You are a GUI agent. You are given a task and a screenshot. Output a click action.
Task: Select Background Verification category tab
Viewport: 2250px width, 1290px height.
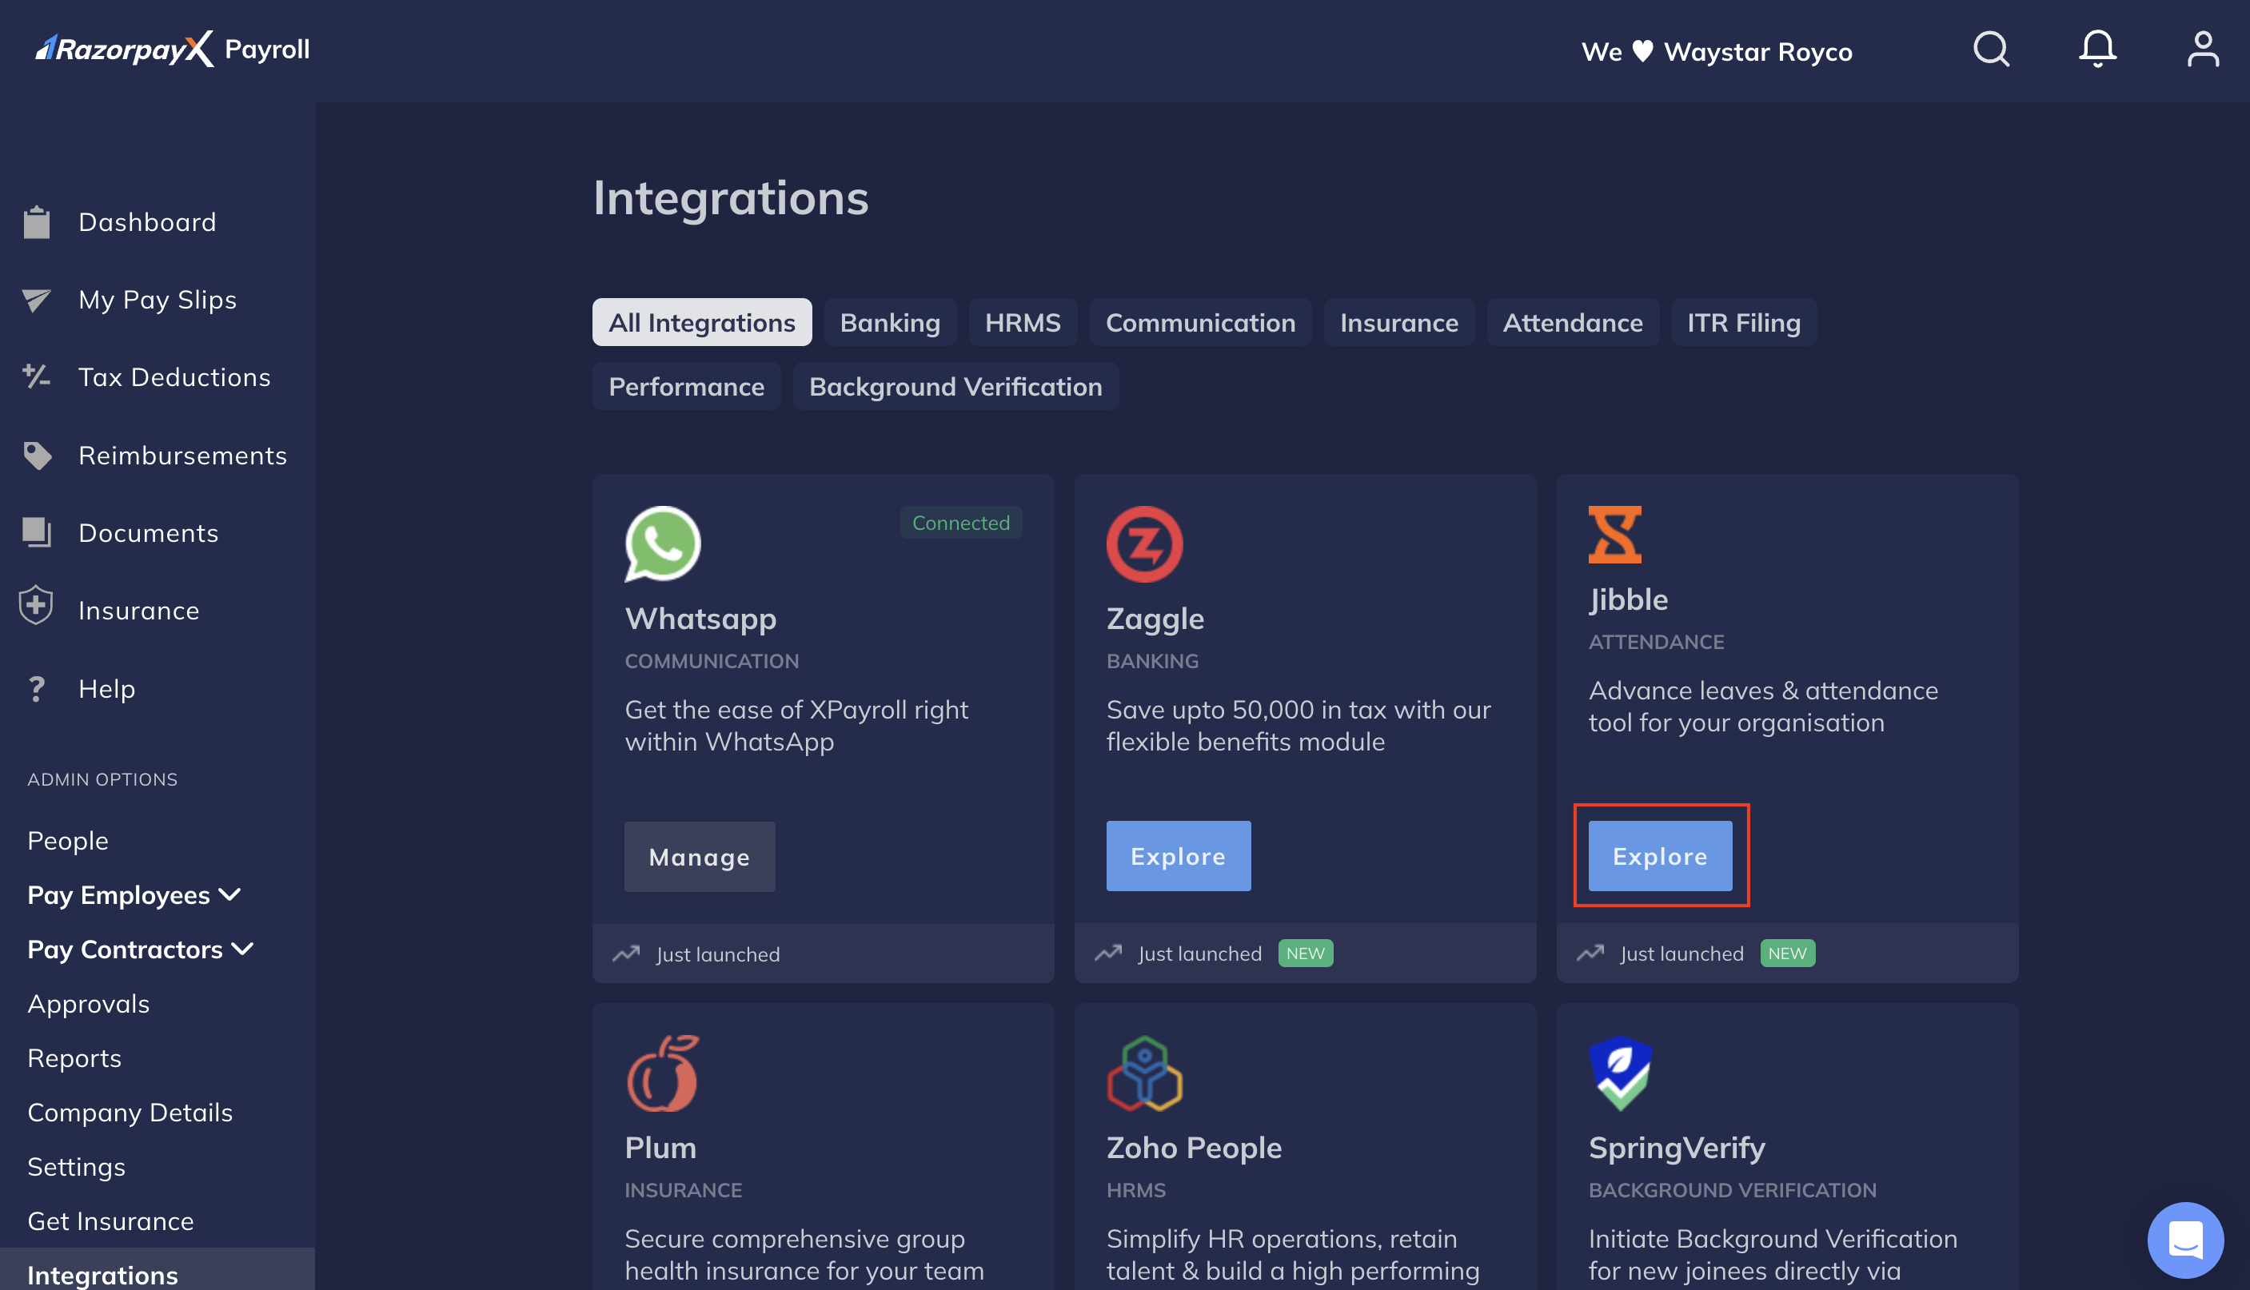click(956, 384)
